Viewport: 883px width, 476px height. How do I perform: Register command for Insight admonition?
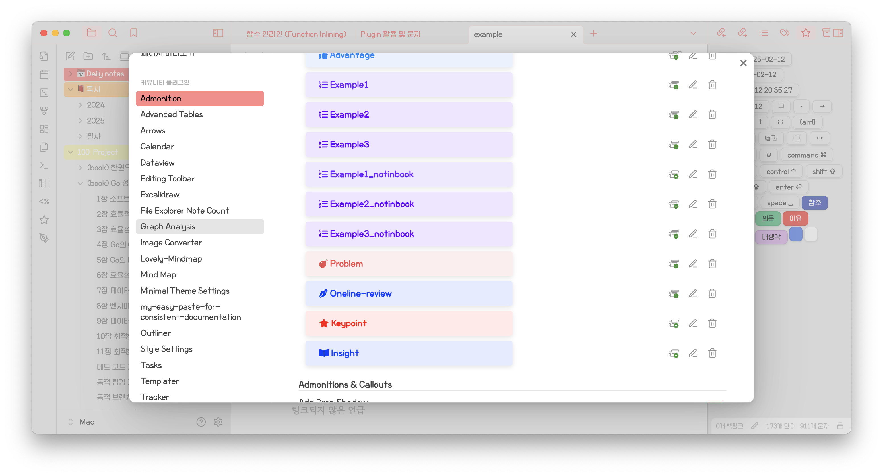[674, 353]
